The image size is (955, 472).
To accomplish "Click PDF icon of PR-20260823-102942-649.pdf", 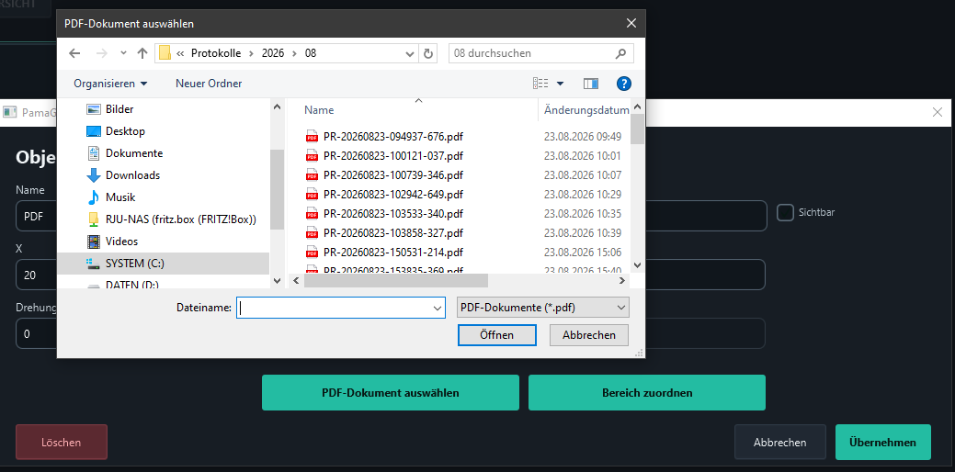I will 312,195.
